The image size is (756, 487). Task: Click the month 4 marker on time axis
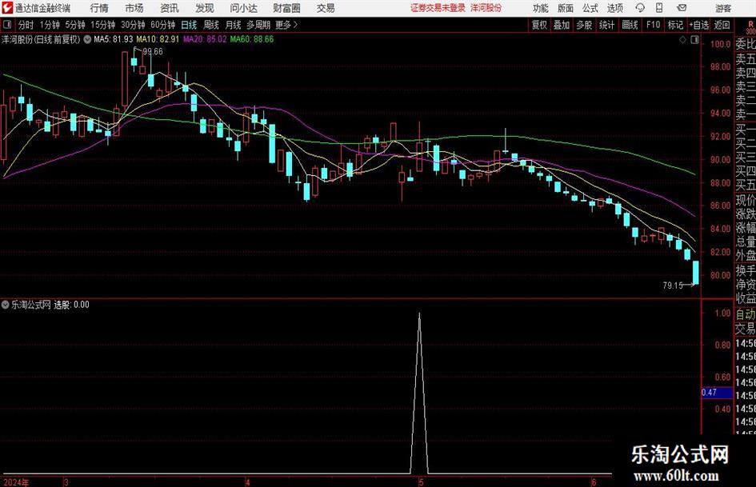pyautogui.click(x=247, y=482)
